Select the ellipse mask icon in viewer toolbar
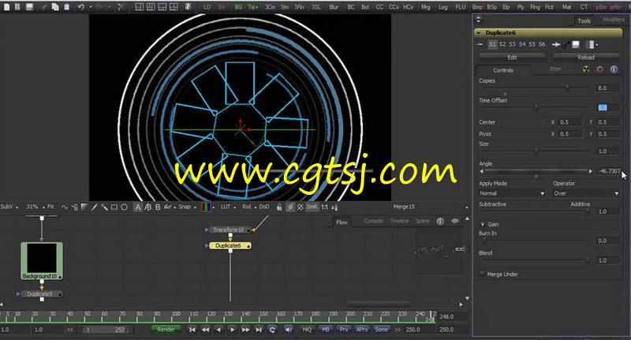Image resolution: width=631 pixels, height=340 pixels. [x=125, y=207]
